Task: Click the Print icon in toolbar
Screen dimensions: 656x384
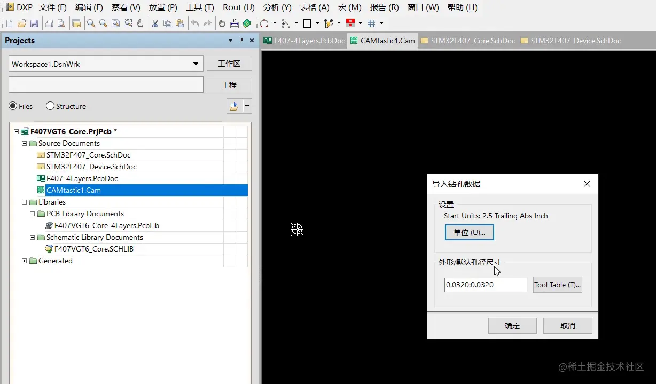Action: pos(49,23)
